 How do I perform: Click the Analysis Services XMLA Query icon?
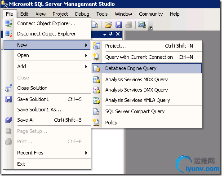coord(97,100)
